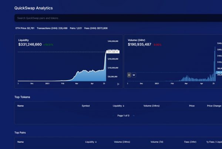Sort Top Tokens by Name column
The image size is (222, 149).
[20, 106]
